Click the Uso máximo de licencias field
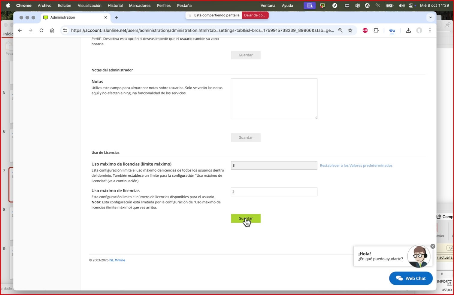This screenshot has height=295, width=454. (274, 192)
